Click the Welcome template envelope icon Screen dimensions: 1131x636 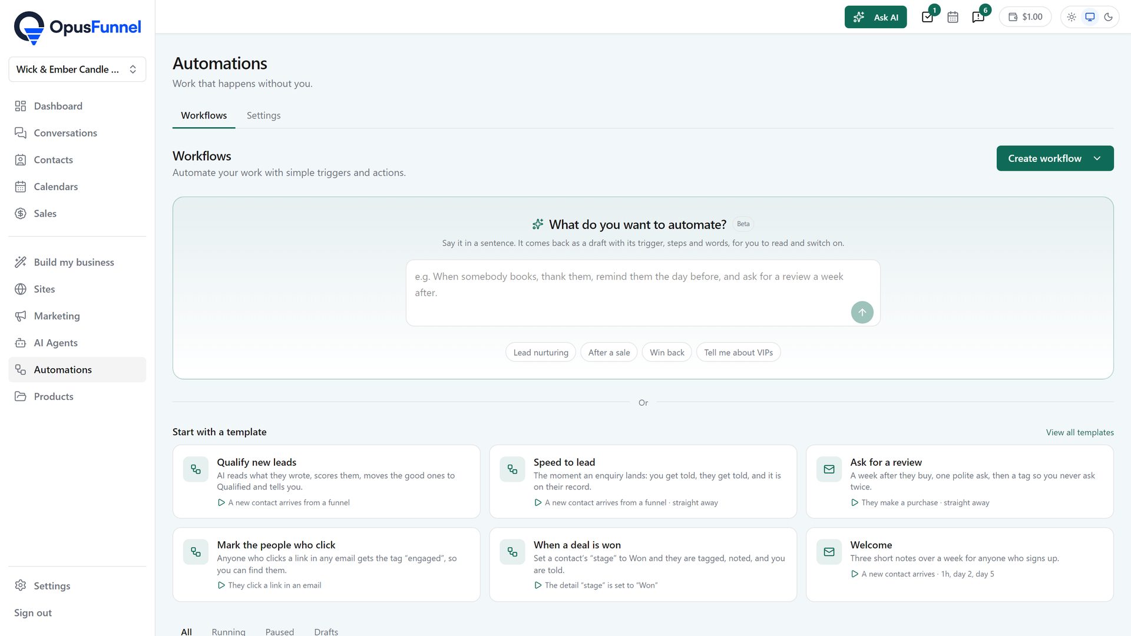tap(829, 552)
